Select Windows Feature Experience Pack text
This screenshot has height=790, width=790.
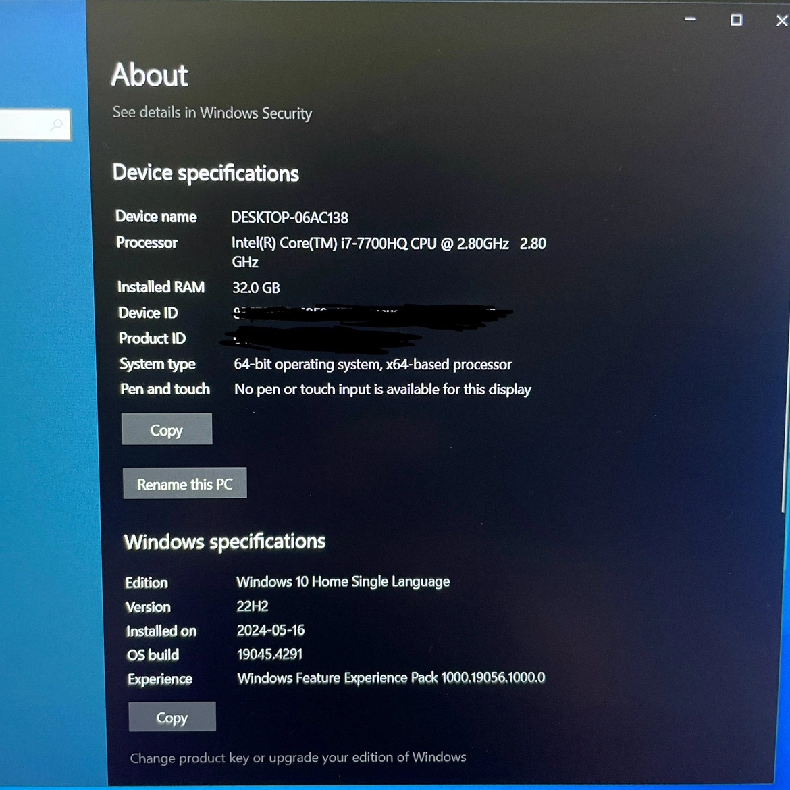tap(391, 678)
